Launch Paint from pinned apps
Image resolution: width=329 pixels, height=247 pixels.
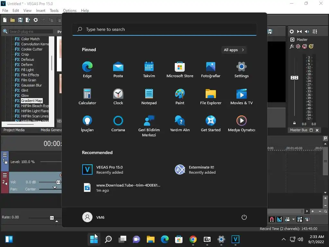[x=180, y=96]
